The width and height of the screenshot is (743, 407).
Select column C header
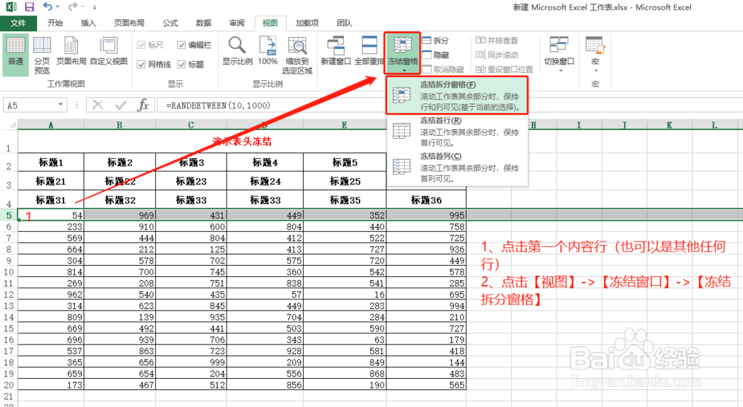191,125
